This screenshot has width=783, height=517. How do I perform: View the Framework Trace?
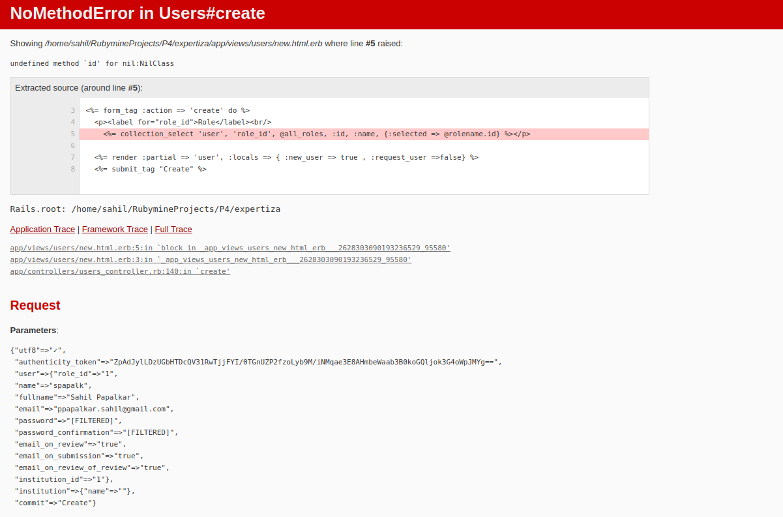(115, 229)
